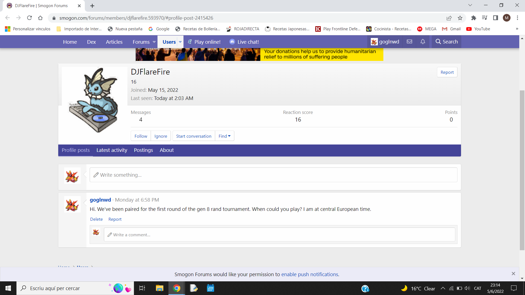Open the help icon in the taskbar
Screen dimensions: 525x295
click(365, 288)
